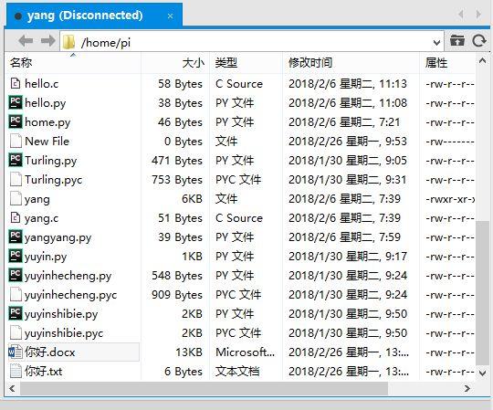The height and width of the screenshot is (410, 493).
Task: Click the Turling.py PyCharm icon
Action: pyautogui.click(x=16, y=160)
